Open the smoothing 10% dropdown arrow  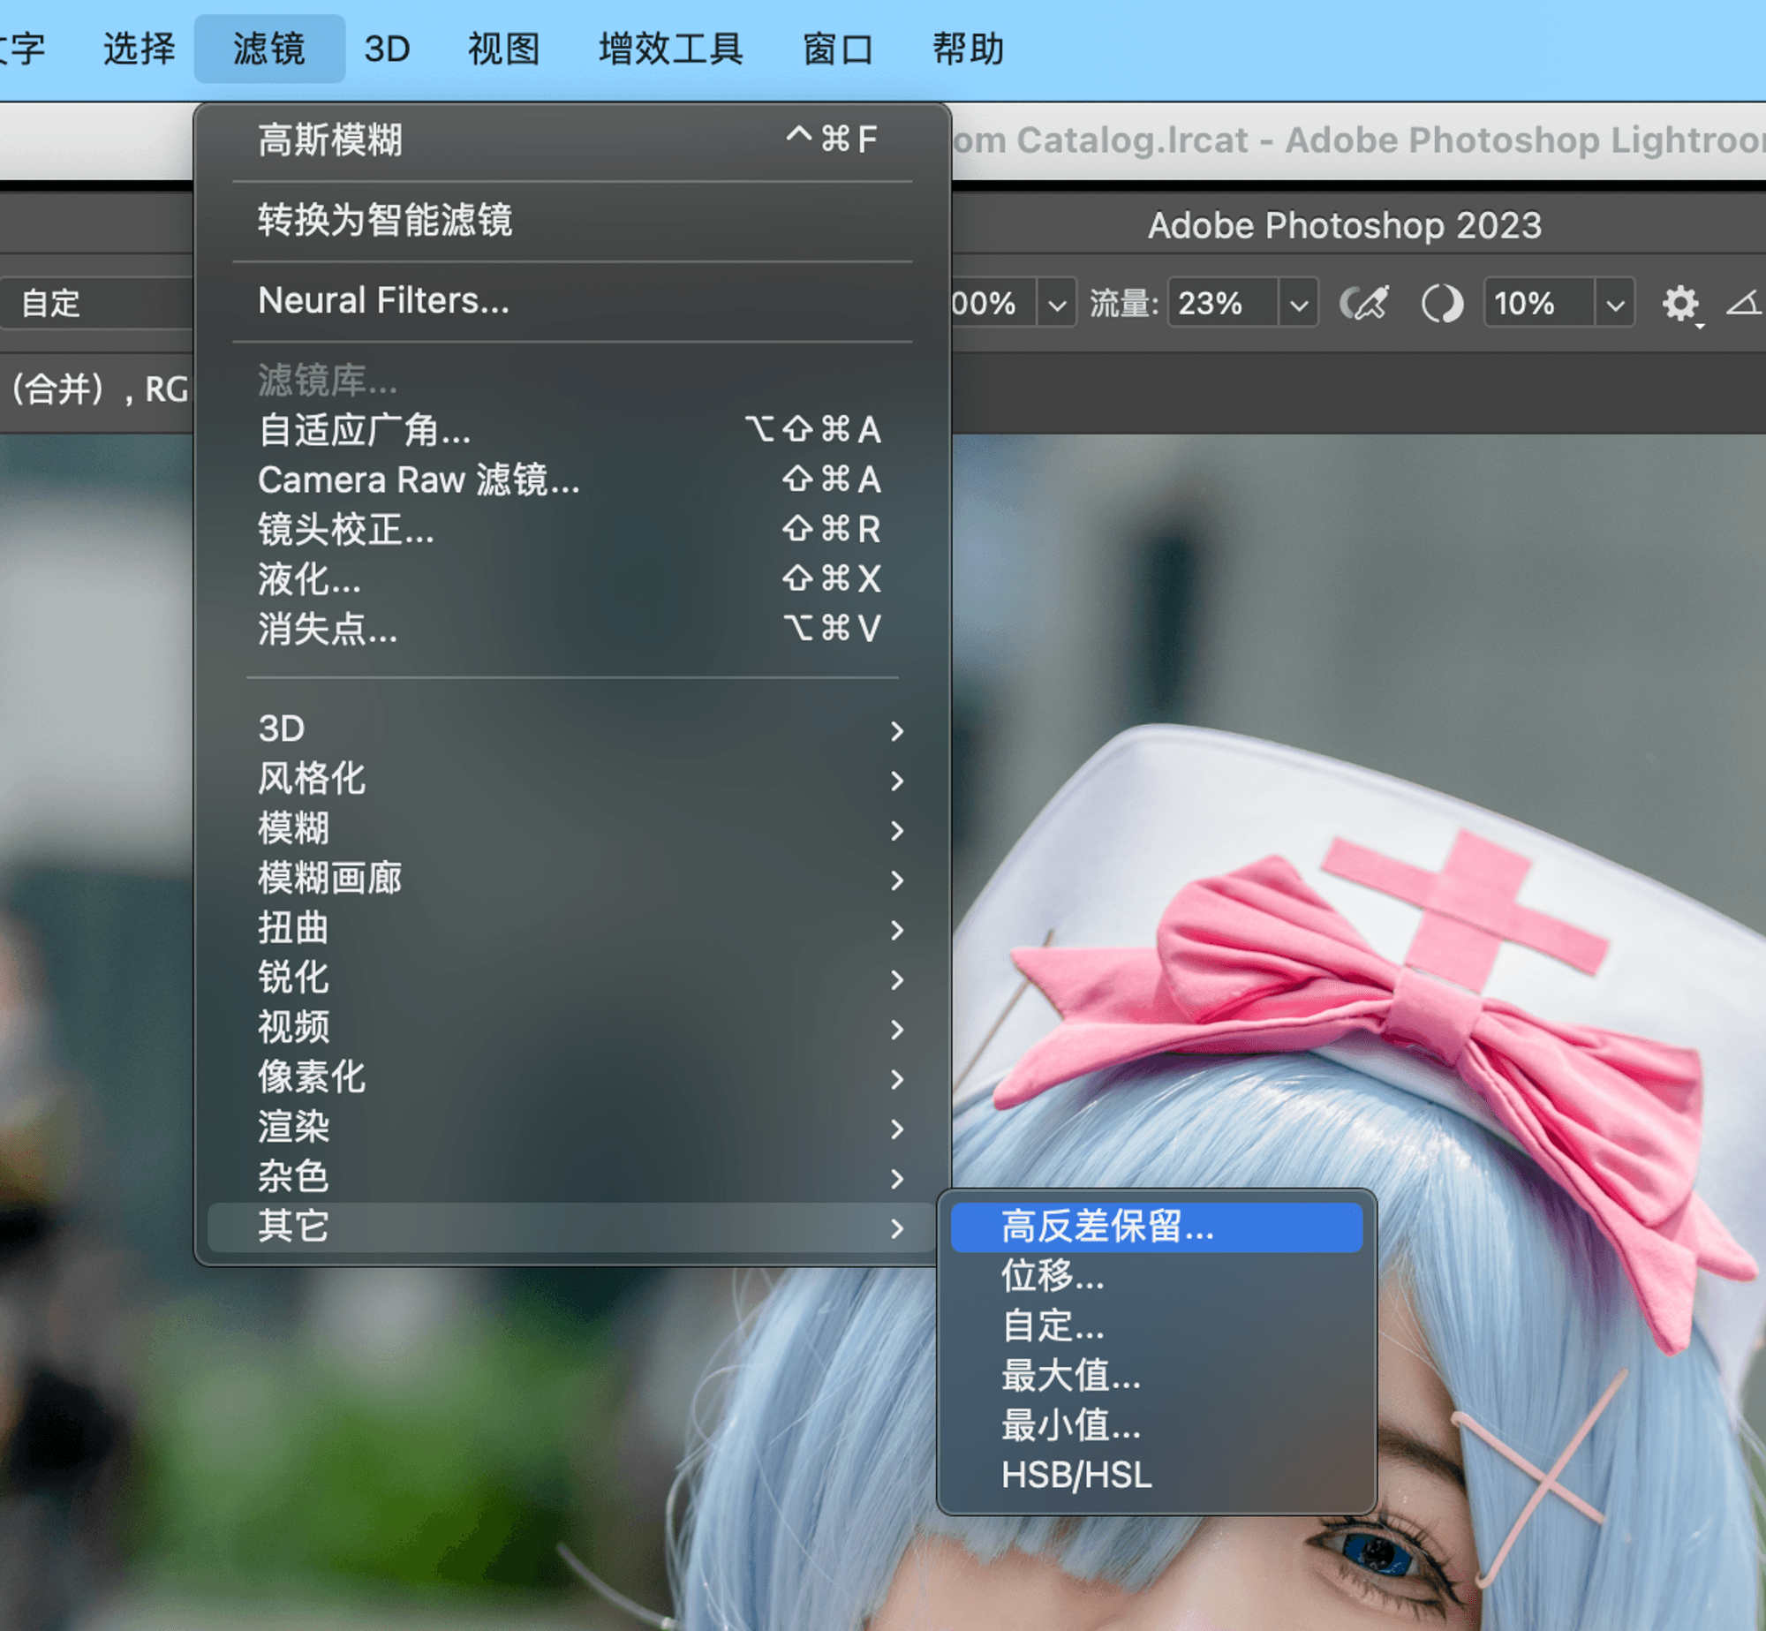pos(1615,304)
